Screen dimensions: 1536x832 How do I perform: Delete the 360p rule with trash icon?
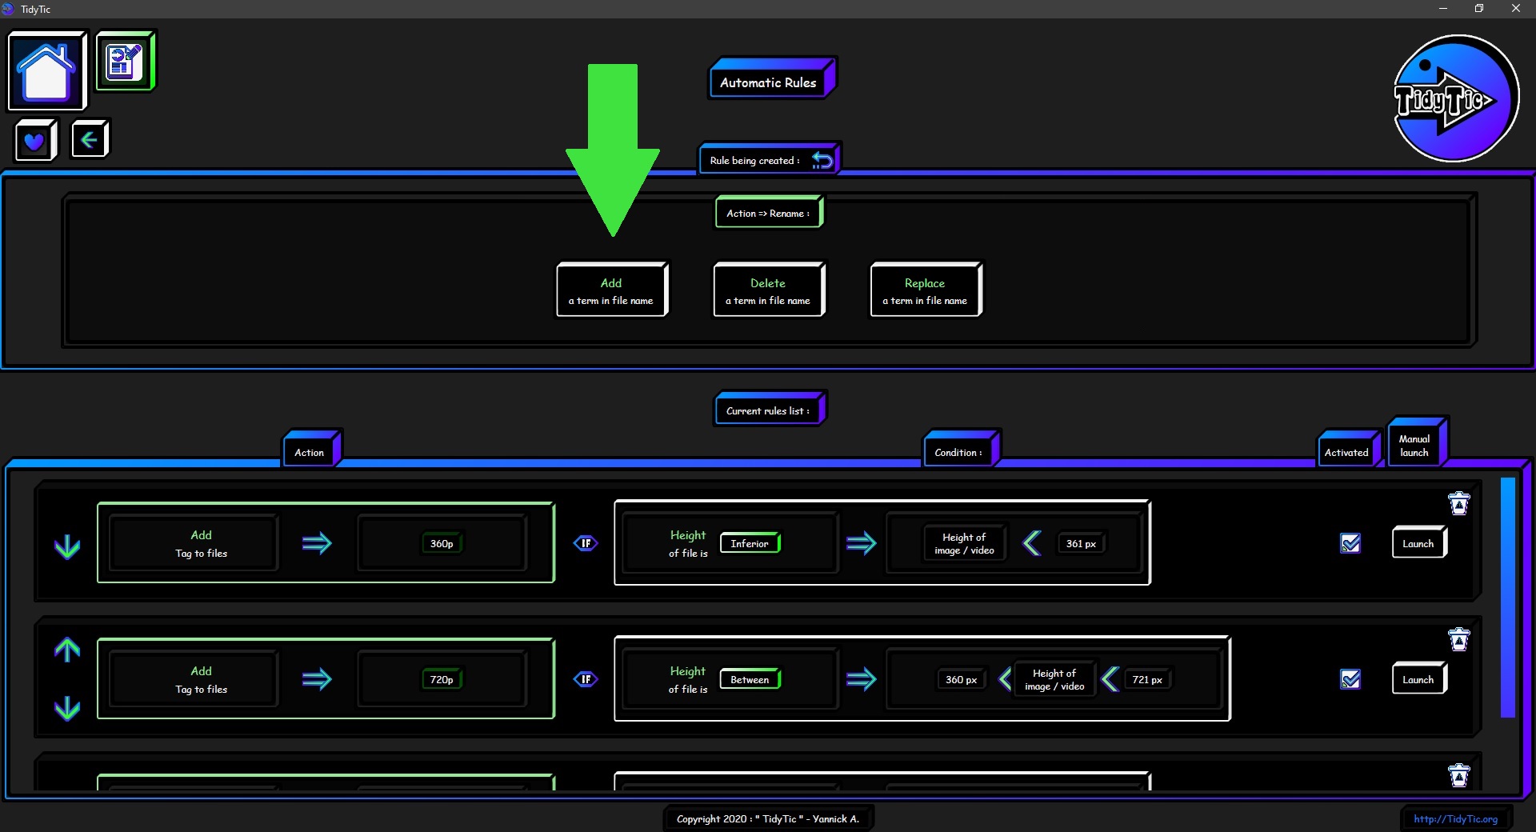1458,503
